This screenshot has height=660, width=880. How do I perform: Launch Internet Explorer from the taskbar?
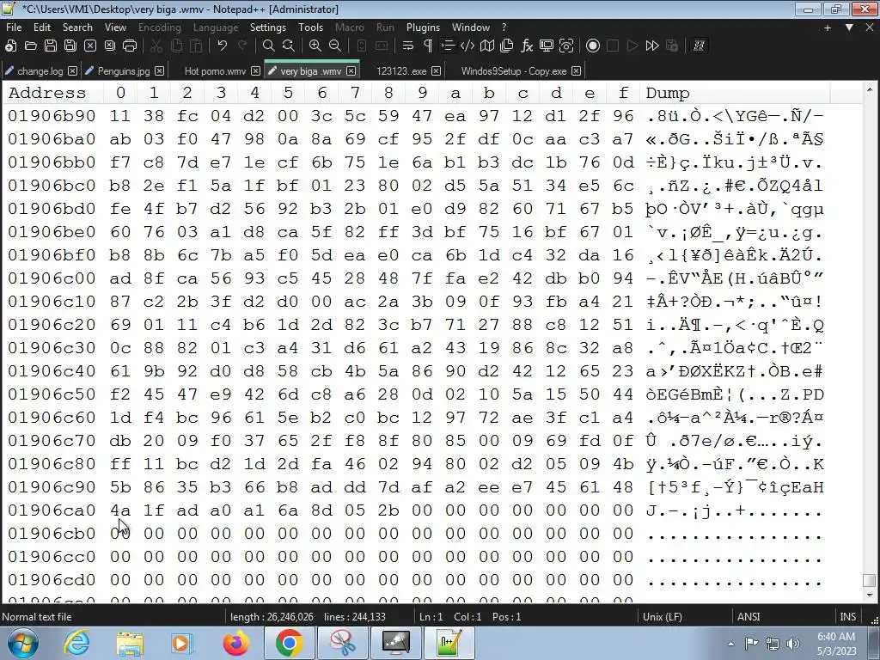pyautogui.click(x=76, y=643)
